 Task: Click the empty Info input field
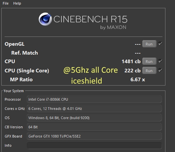[94, 145]
